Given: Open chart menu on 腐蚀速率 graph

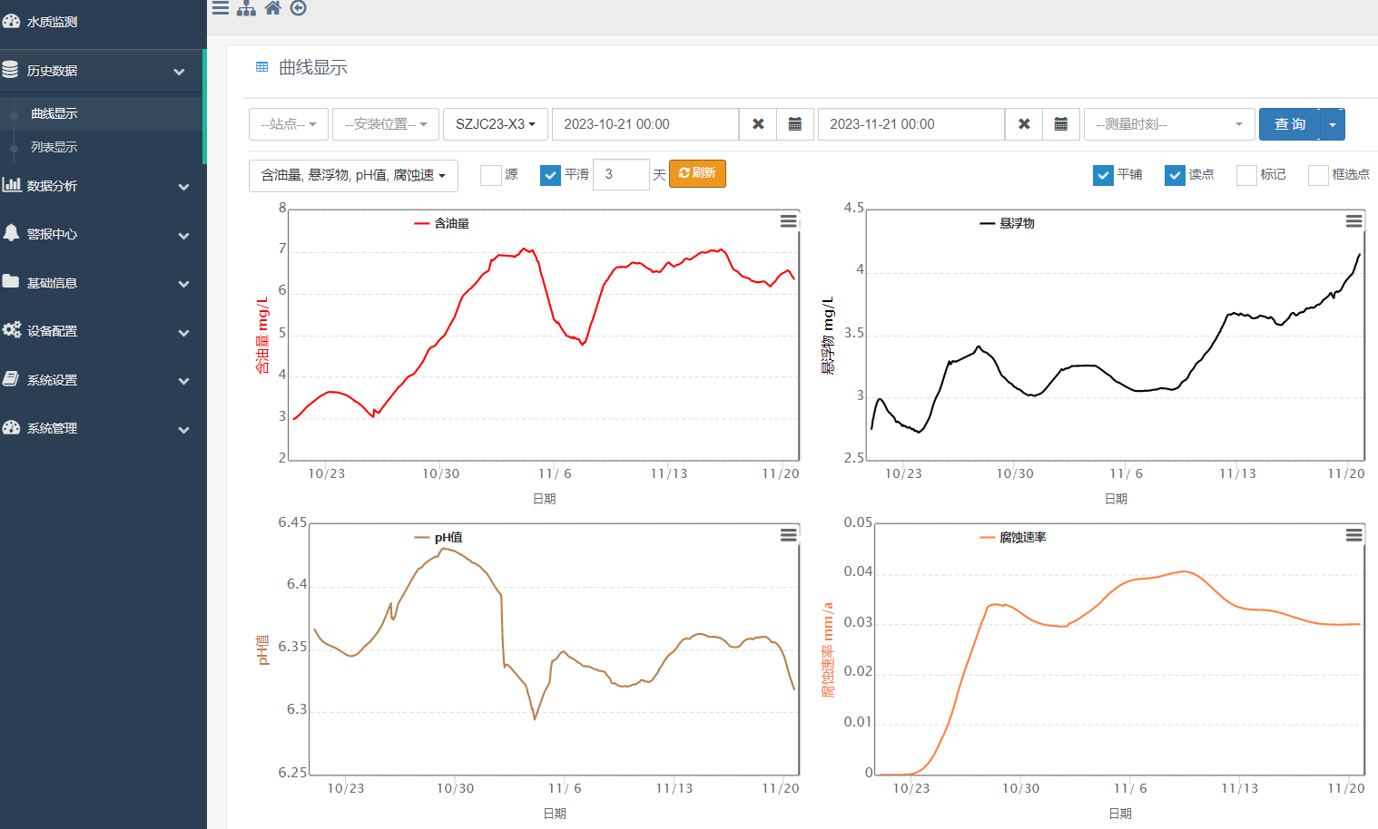Looking at the screenshot, I should tap(1353, 535).
